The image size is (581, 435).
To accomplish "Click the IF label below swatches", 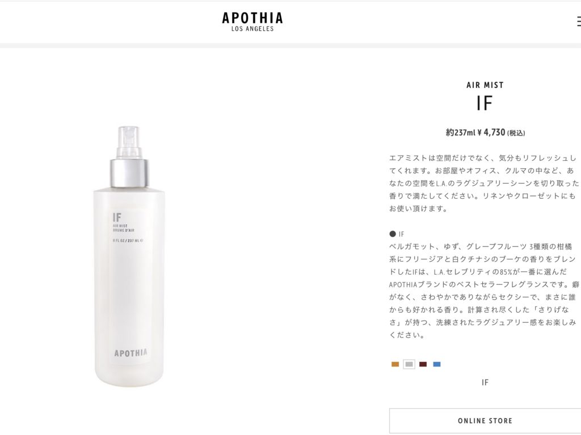I will pos(485,382).
